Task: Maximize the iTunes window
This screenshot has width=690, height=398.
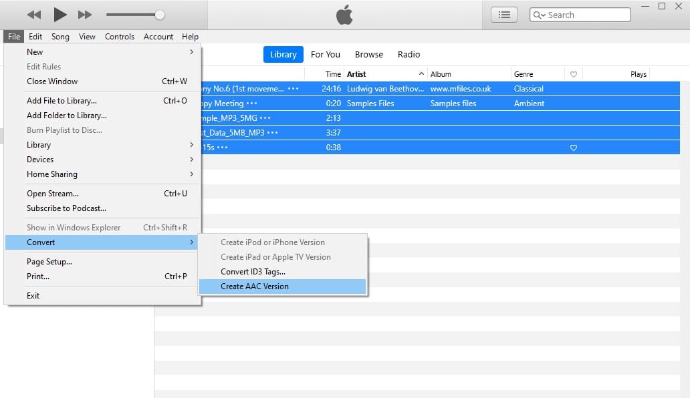Action: pos(661,6)
